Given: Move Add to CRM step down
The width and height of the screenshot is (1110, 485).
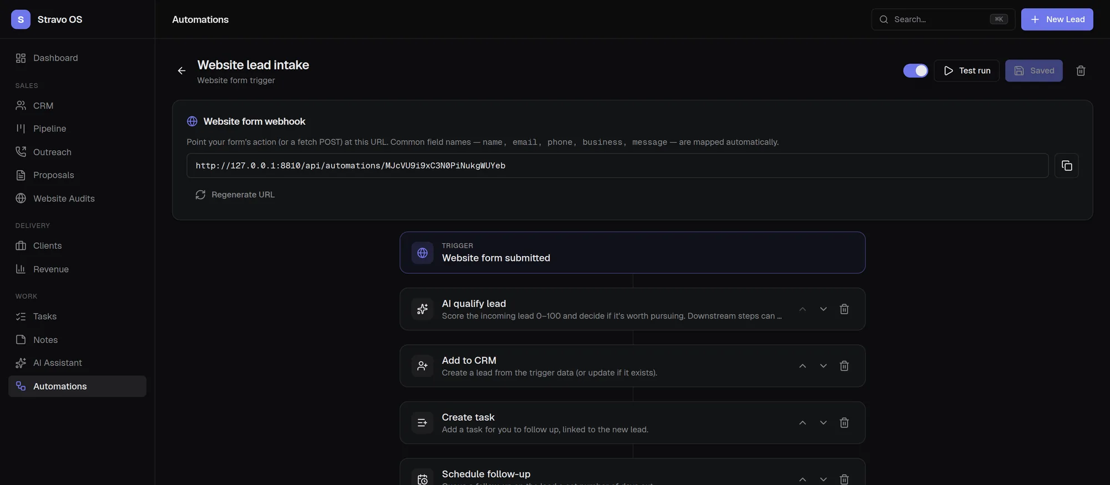Looking at the screenshot, I should [x=823, y=366].
